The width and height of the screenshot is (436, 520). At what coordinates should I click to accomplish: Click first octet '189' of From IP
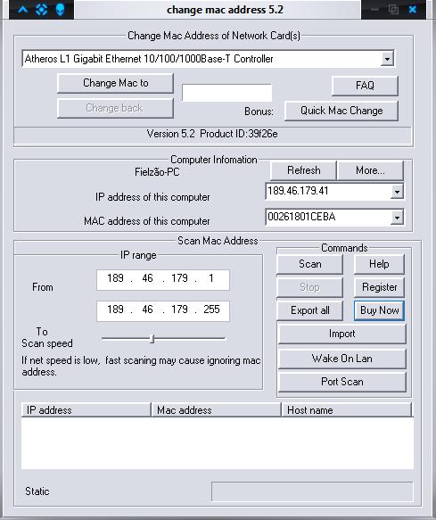tap(115, 278)
